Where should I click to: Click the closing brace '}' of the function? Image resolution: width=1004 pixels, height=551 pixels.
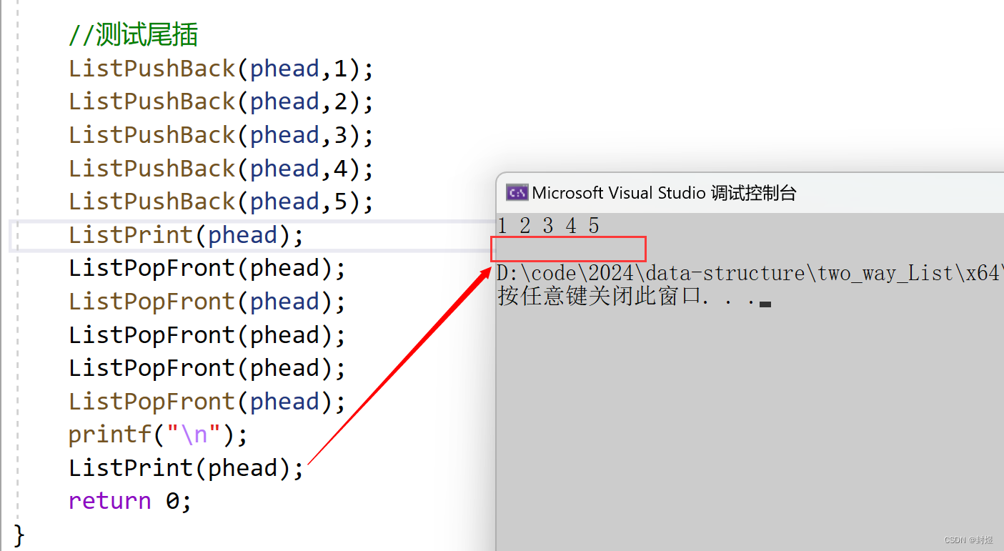click(x=19, y=535)
